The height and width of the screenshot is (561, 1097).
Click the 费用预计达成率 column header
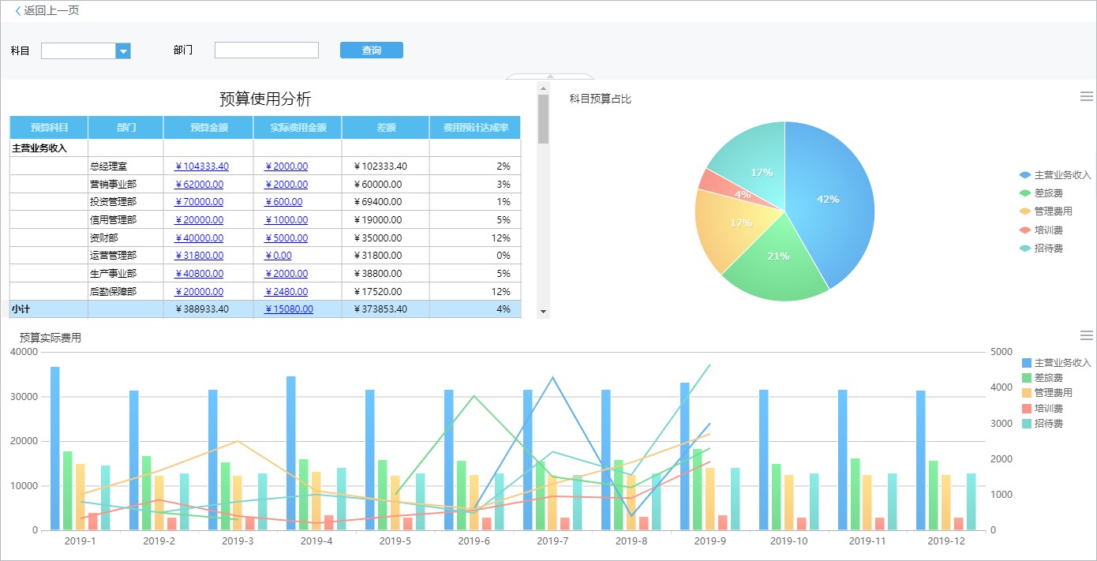tap(475, 127)
